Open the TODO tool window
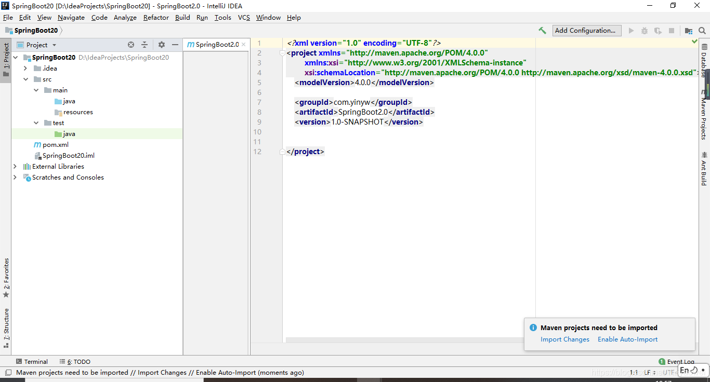This screenshot has height=382, width=710. pyautogui.click(x=76, y=361)
